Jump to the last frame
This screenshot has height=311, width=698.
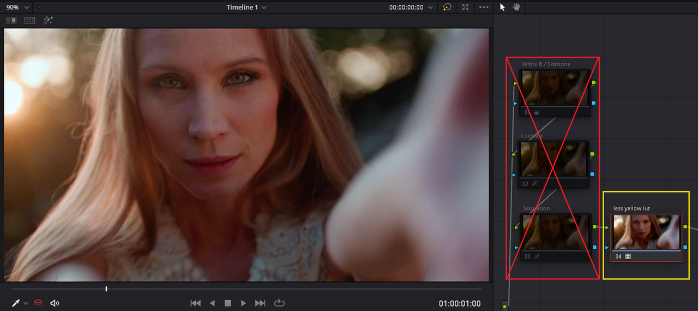click(x=260, y=303)
